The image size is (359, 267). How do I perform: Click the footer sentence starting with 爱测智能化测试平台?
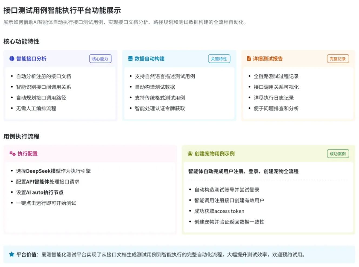[173, 255]
